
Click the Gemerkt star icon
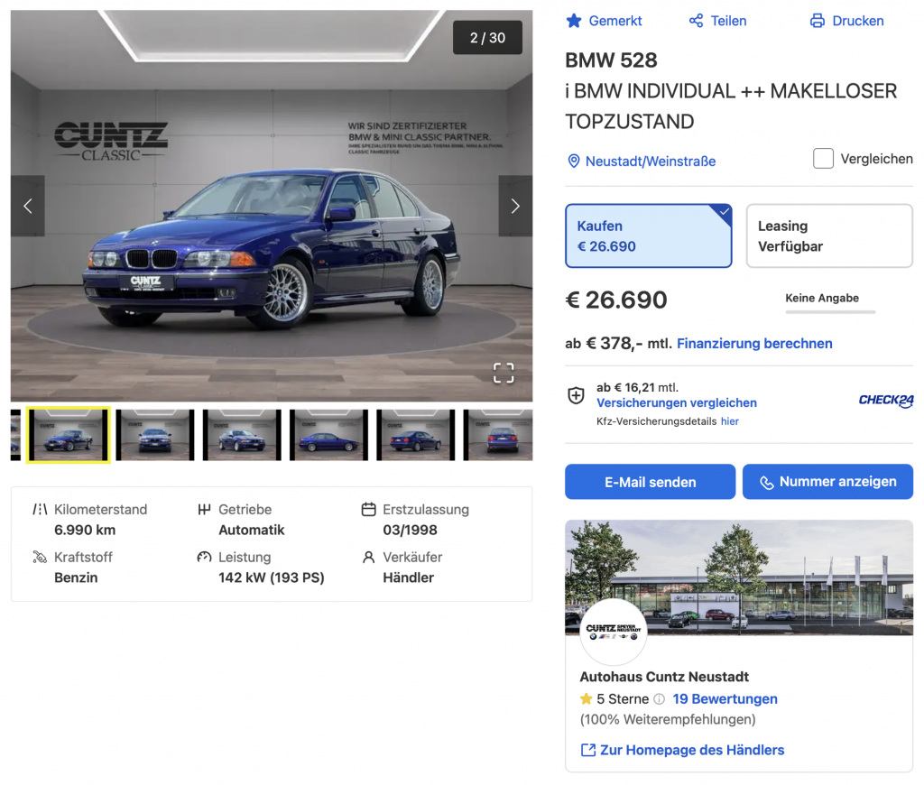click(574, 21)
